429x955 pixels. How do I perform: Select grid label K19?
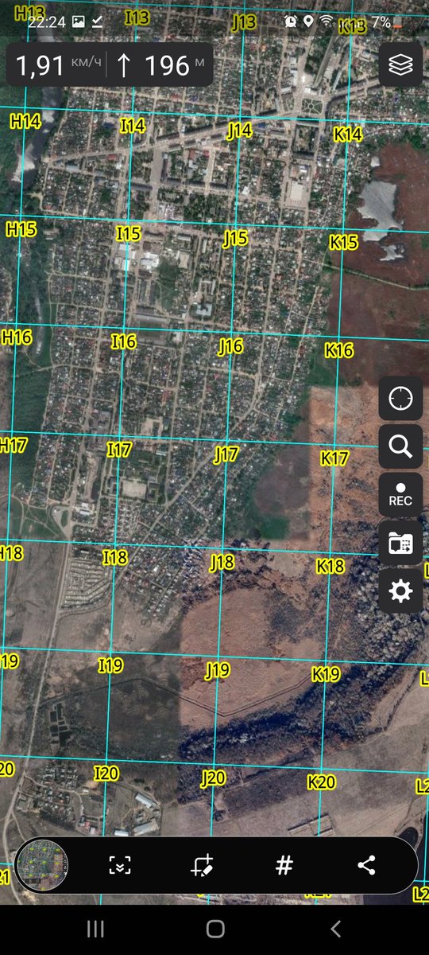point(326,675)
